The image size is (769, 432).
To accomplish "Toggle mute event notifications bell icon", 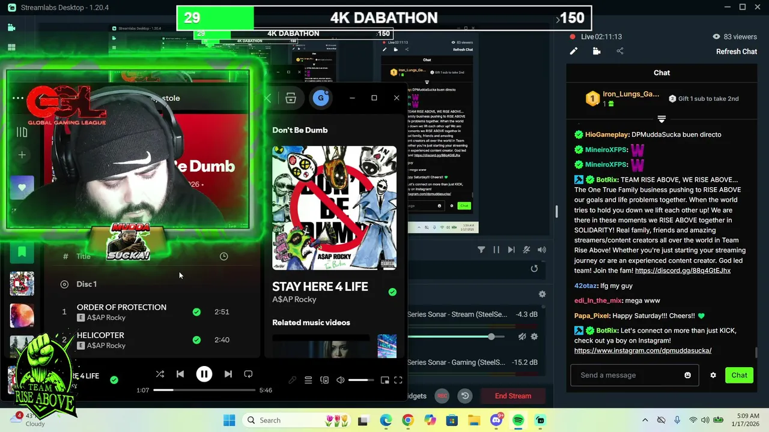I will pos(526,250).
